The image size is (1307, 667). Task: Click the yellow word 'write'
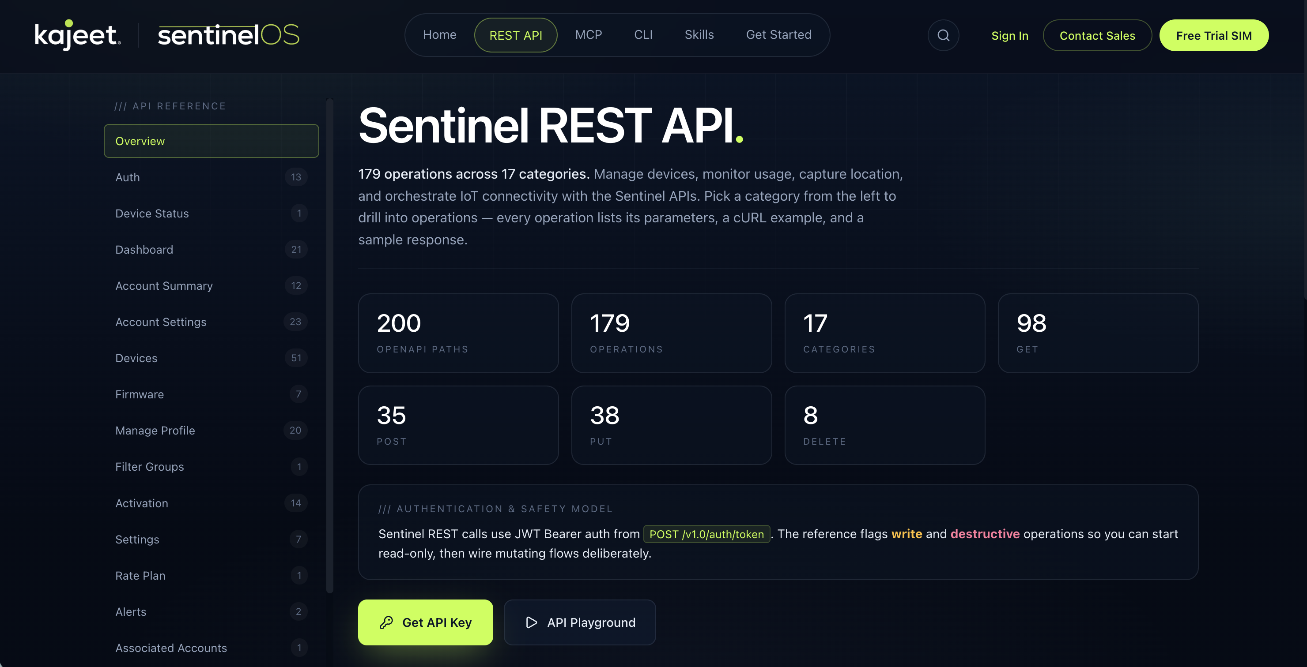coord(907,534)
